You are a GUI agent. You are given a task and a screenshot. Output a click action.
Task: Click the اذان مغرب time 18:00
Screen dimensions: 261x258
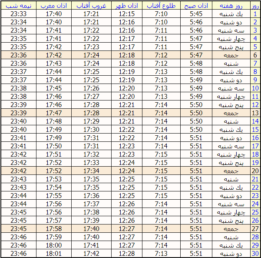point(54,245)
